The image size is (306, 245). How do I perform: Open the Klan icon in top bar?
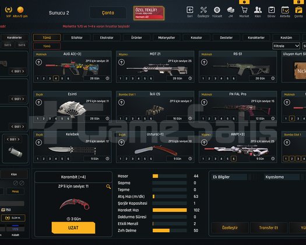tap(258, 10)
